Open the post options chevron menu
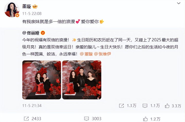The height and width of the screenshot is (122, 185). [x=179, y=3]
